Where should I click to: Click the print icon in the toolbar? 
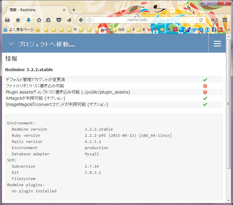7,20
